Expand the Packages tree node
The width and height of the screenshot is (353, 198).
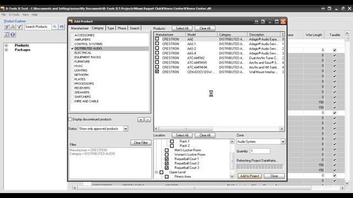tap(6, 50)
